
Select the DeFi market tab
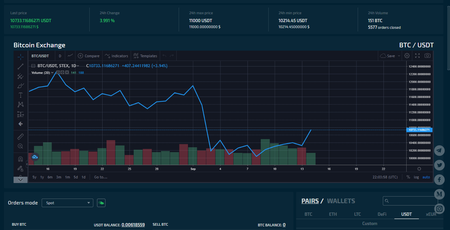[x=382, y=214]
